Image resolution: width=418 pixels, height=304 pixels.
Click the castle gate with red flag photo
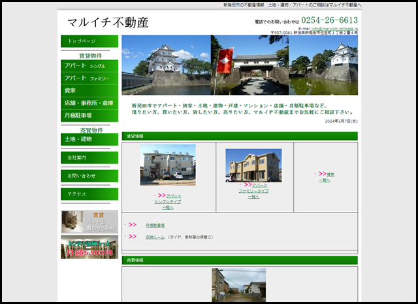coord(249,65)
